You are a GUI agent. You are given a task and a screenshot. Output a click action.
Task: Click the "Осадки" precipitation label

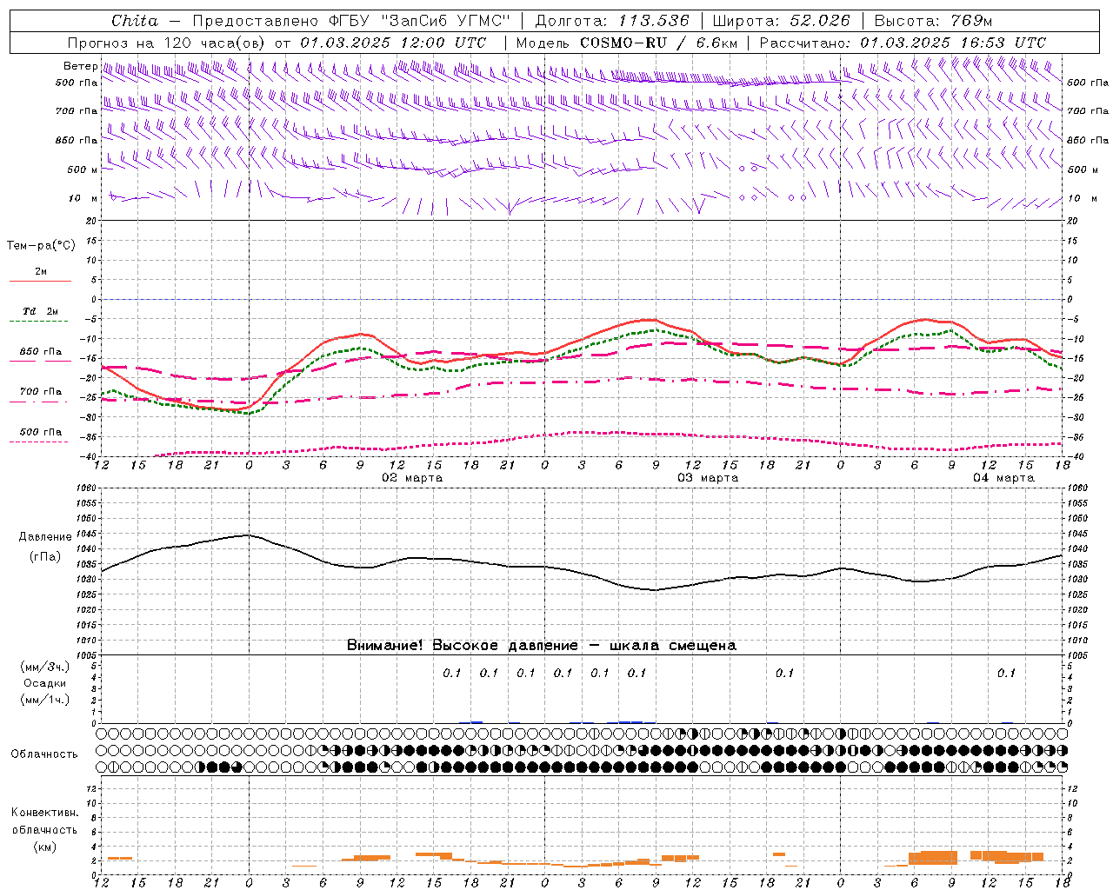click(x=45, y=683)
